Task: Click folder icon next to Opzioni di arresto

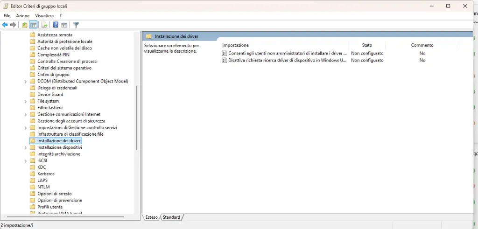Action: [x=32, y=194]
